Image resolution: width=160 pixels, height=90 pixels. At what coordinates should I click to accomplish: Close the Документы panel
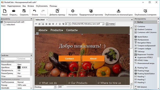(31, 19)
